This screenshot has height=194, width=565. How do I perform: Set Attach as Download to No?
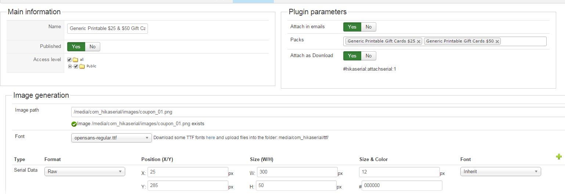[369, 56]
